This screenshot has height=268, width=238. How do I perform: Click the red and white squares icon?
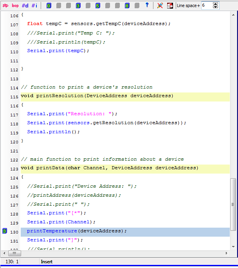170,5
